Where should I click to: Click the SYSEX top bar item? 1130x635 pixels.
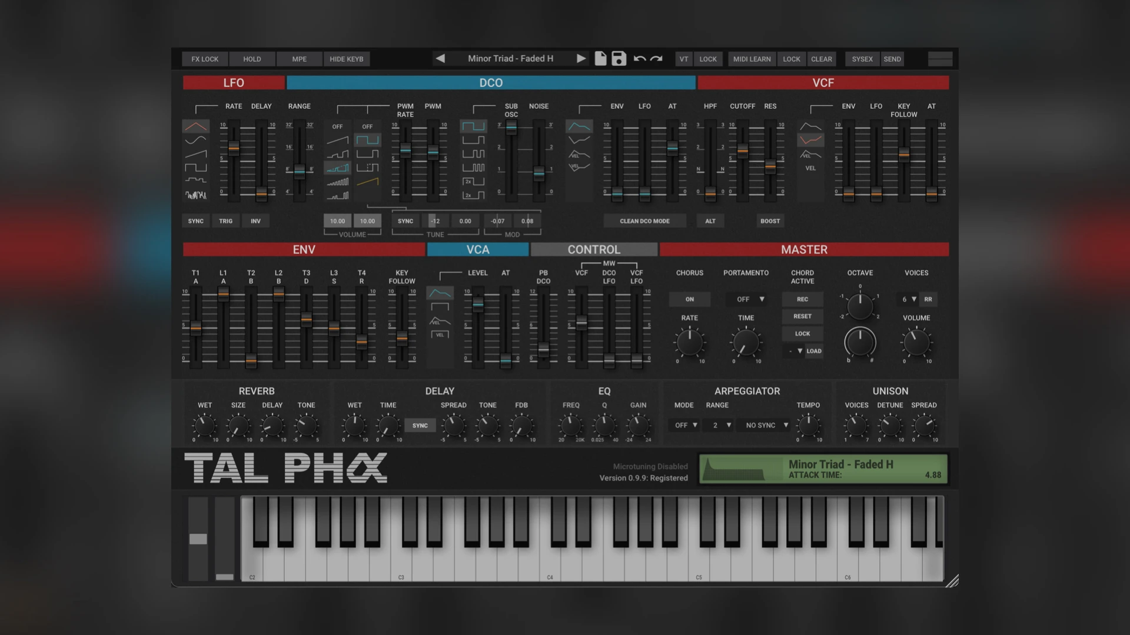862,59
